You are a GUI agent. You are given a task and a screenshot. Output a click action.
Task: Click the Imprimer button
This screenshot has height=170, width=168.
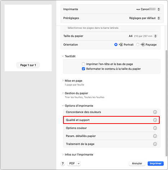pyautogui.click(x=155, y=164)
